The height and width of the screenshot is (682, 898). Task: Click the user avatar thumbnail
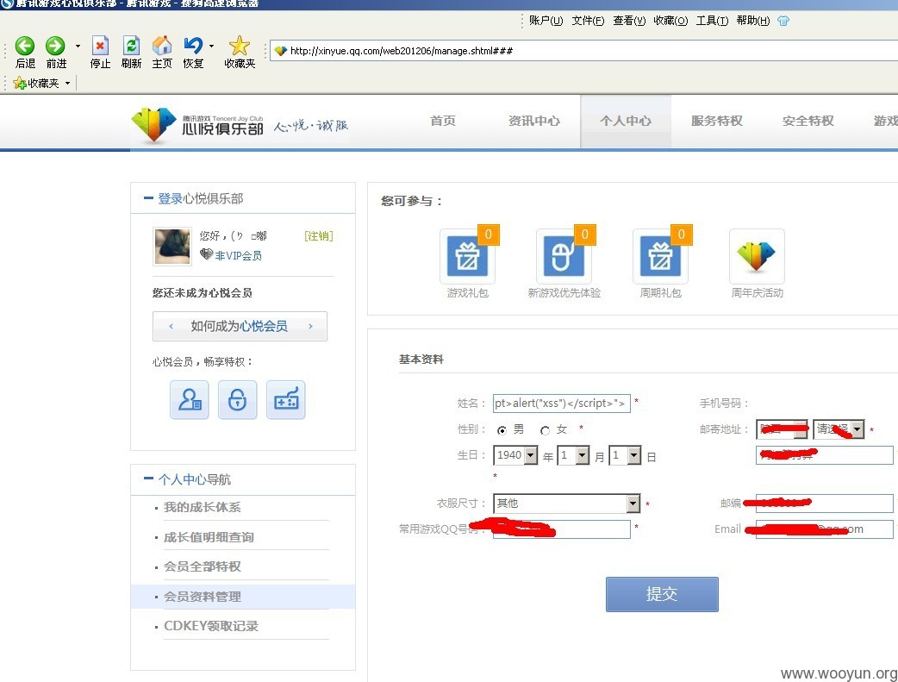[x=171, y=247]
